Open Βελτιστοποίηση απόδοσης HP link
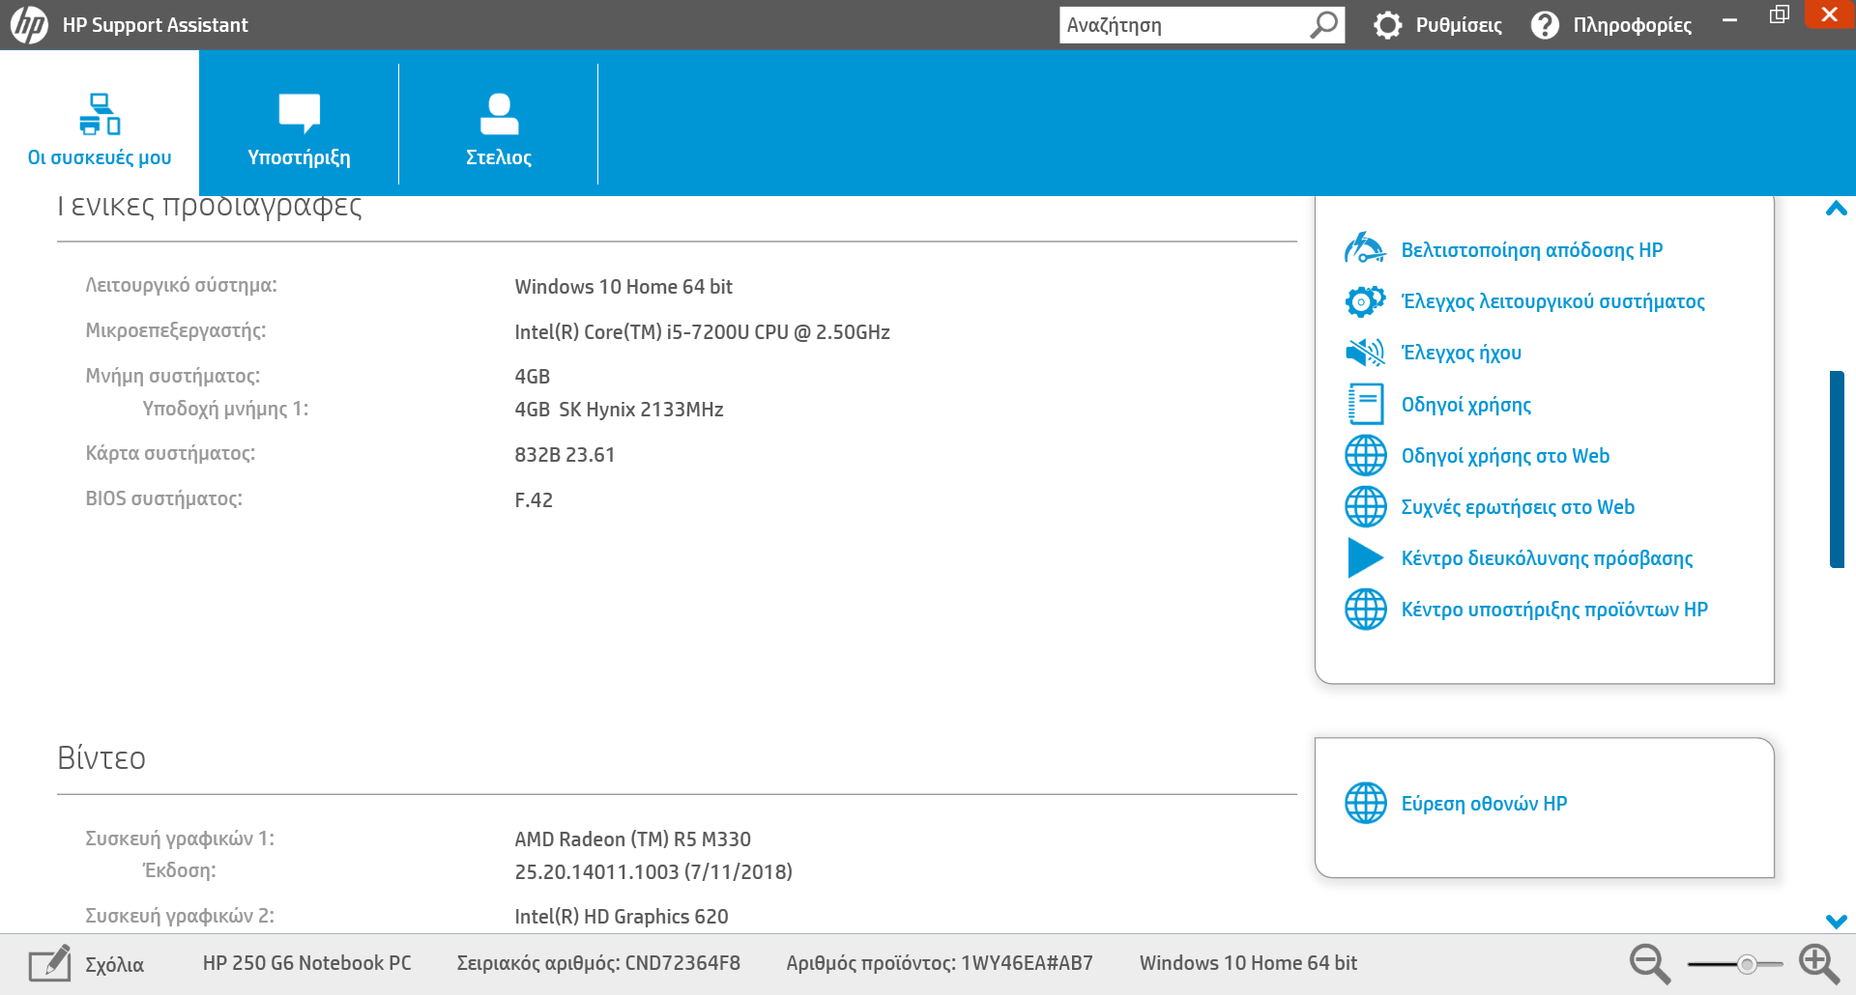 click(1532, 250)
